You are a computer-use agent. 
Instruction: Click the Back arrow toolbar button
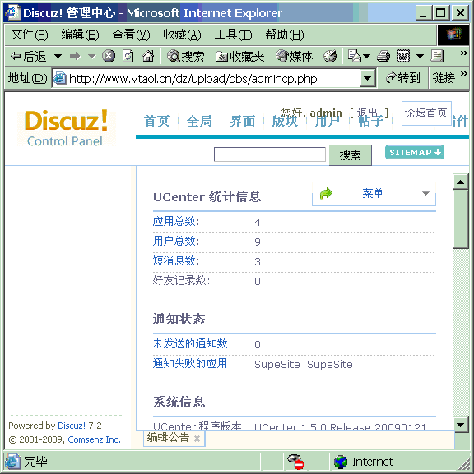click(x=28, y=56)
